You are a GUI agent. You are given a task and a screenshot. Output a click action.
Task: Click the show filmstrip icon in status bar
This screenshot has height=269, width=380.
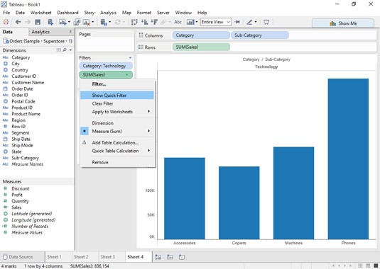[x=368, y=265]
